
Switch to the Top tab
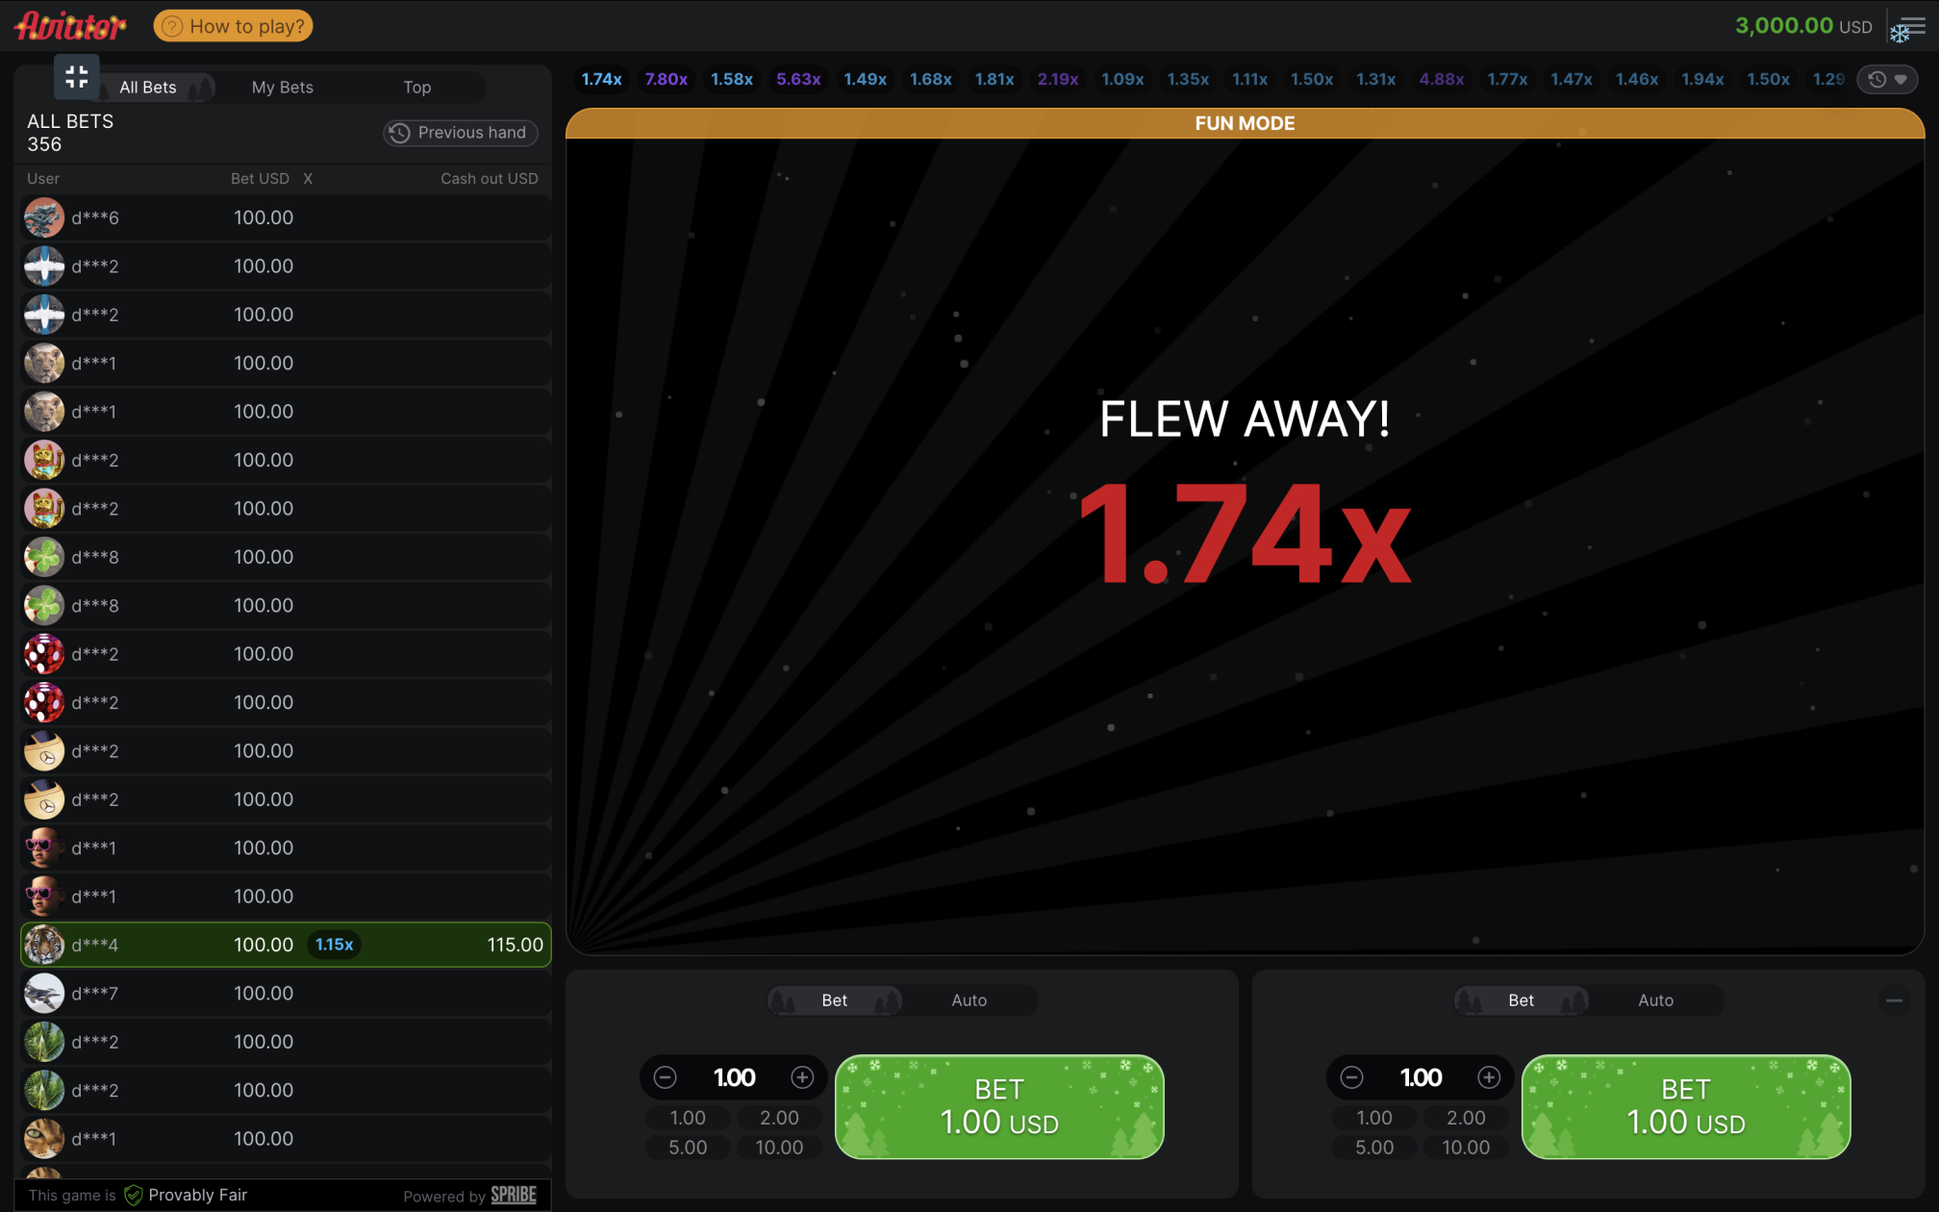(417, 88)
